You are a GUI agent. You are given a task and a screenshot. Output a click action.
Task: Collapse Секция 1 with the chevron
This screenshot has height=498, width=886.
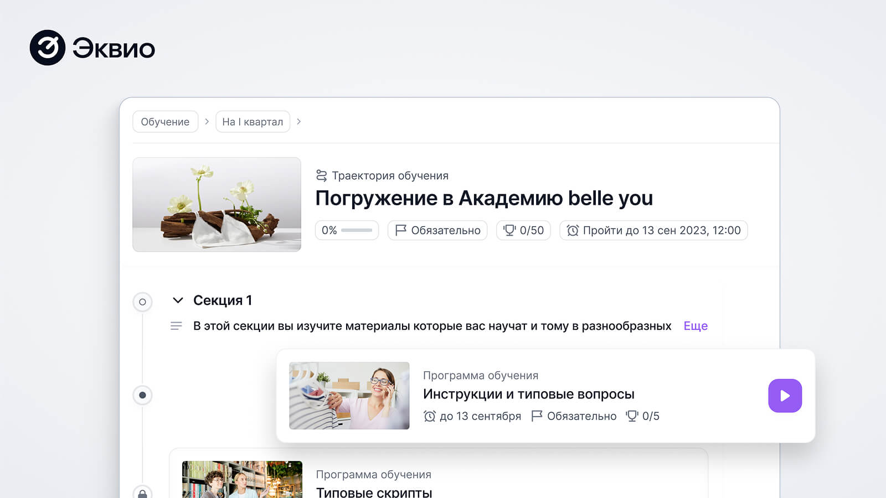click(x=178, y=300)
